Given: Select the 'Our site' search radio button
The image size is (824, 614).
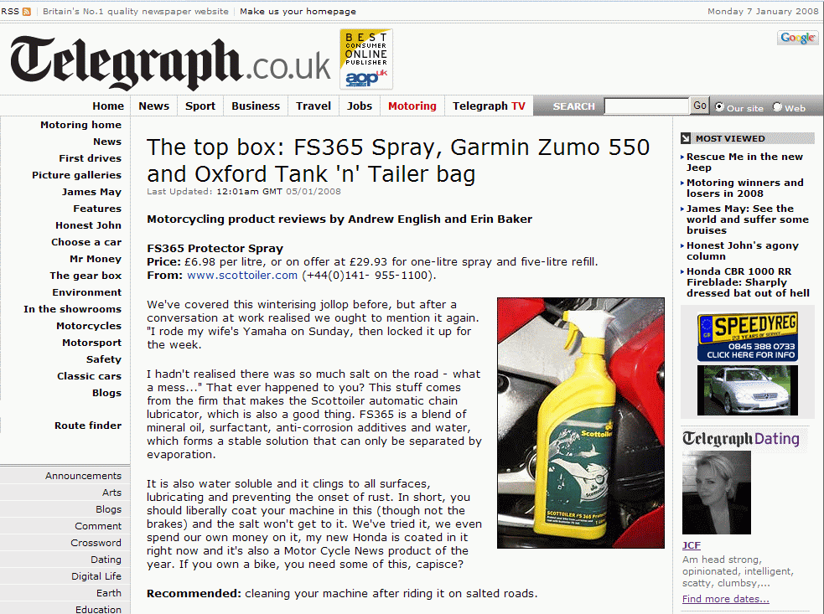Looking at the screenshot, I should (719, 107).
